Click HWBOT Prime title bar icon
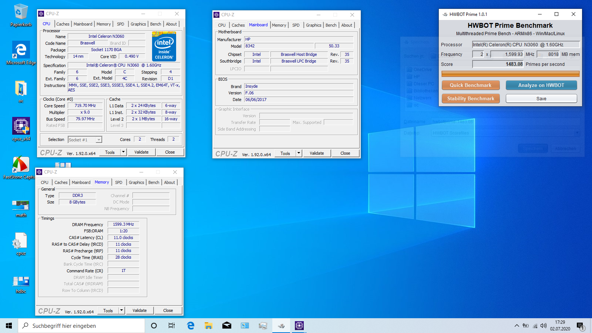 [x=445, y=14]
